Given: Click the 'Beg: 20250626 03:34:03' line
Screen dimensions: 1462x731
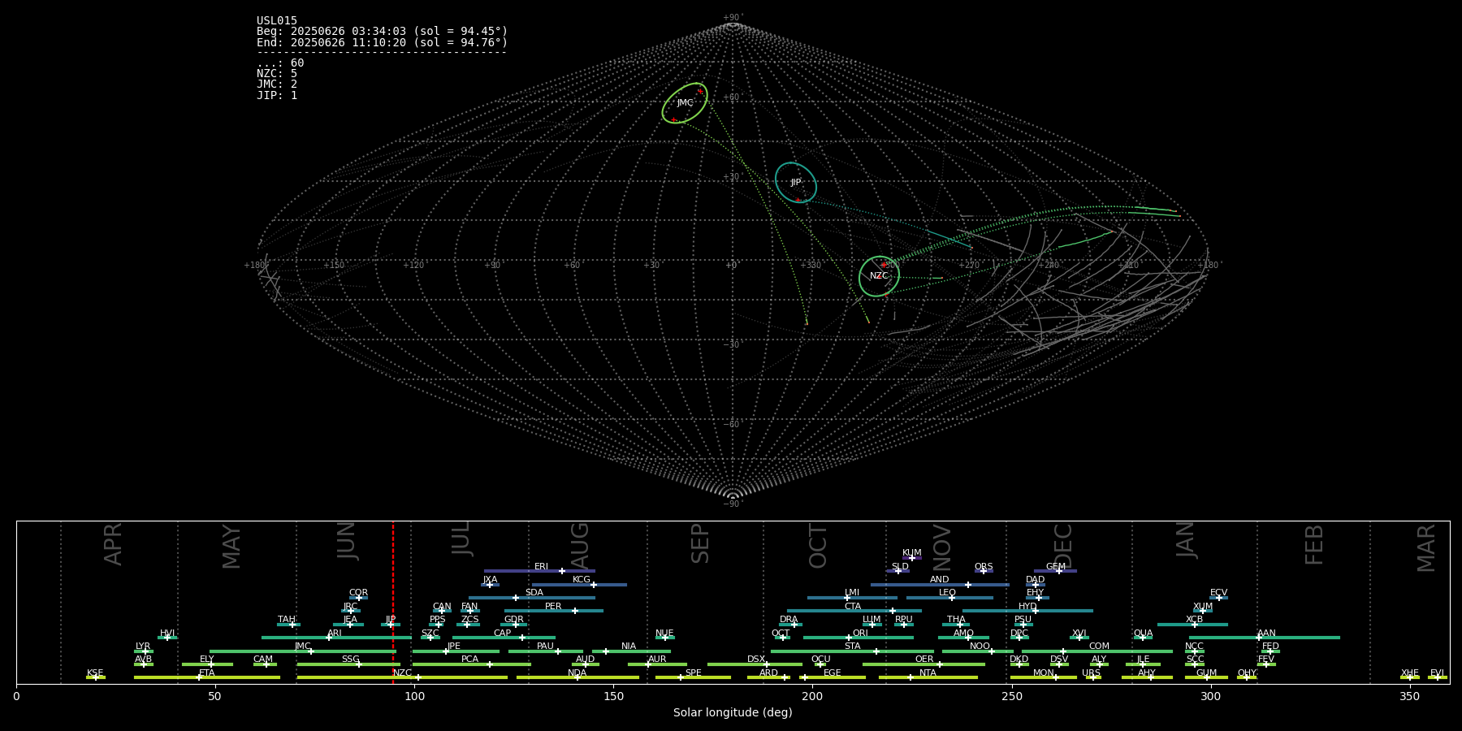Looking at the screenshot, I should click(382, 32).
